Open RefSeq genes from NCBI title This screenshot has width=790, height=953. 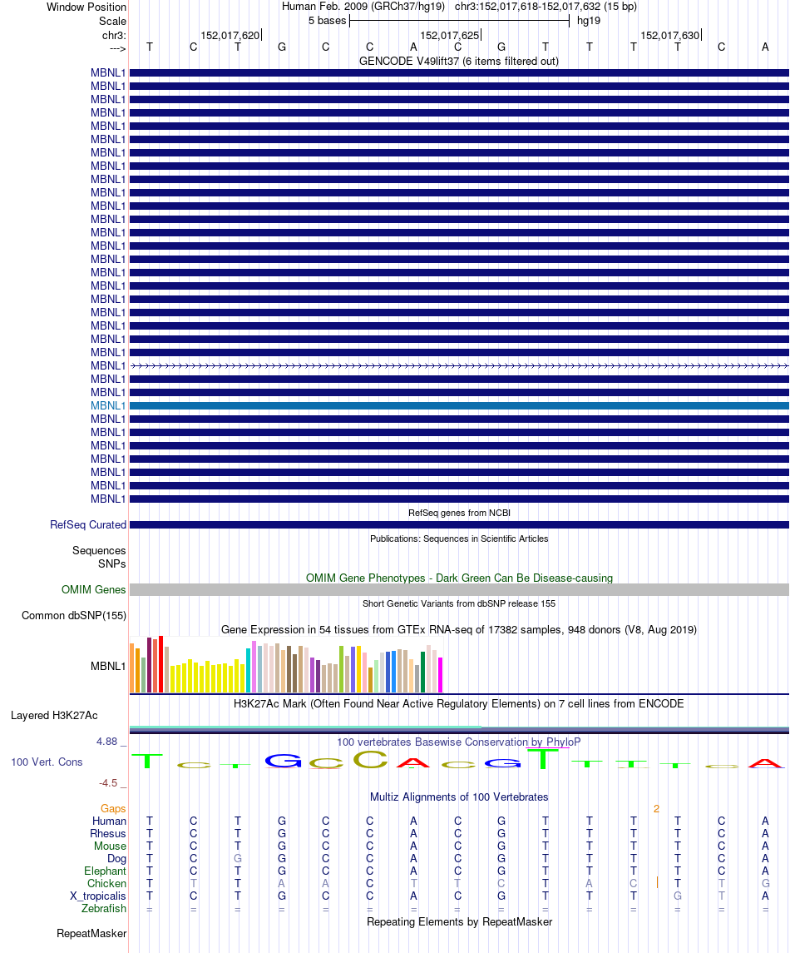point(459,513)
